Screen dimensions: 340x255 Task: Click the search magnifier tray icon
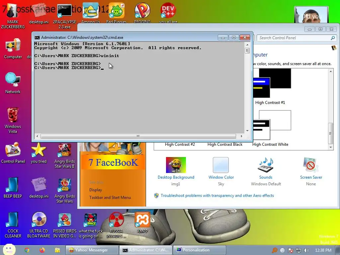pos(275,250)
